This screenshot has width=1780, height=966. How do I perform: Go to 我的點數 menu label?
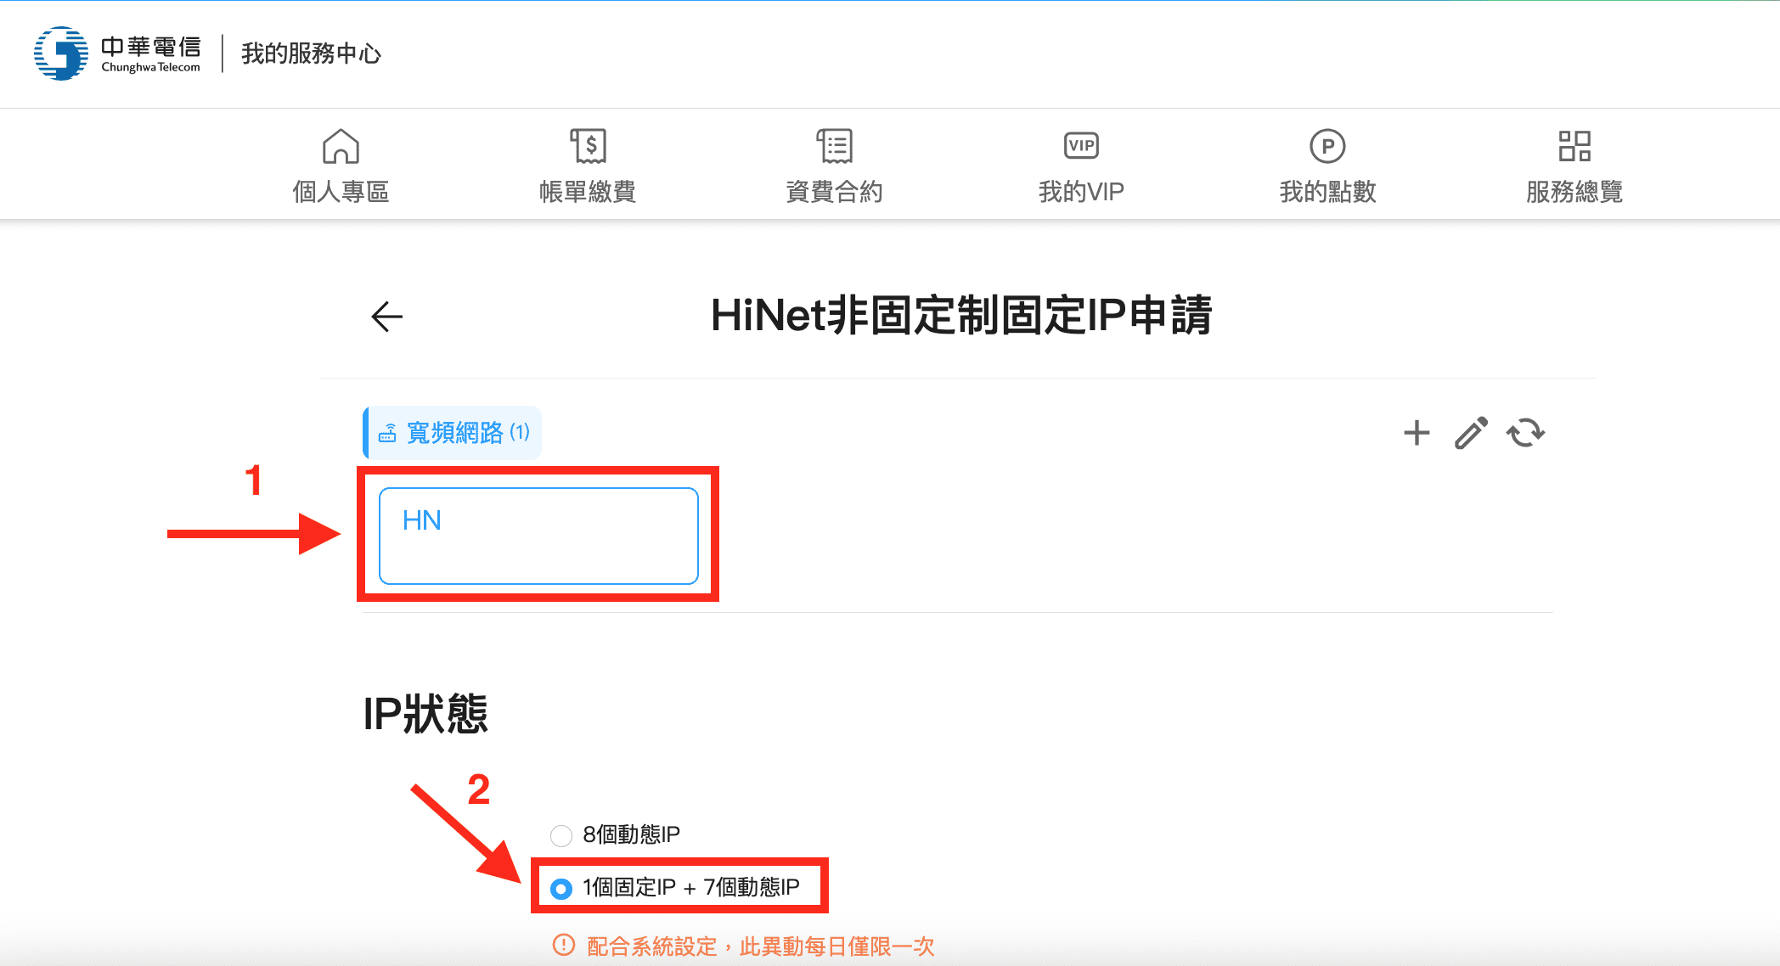(x=1327, y=192)
